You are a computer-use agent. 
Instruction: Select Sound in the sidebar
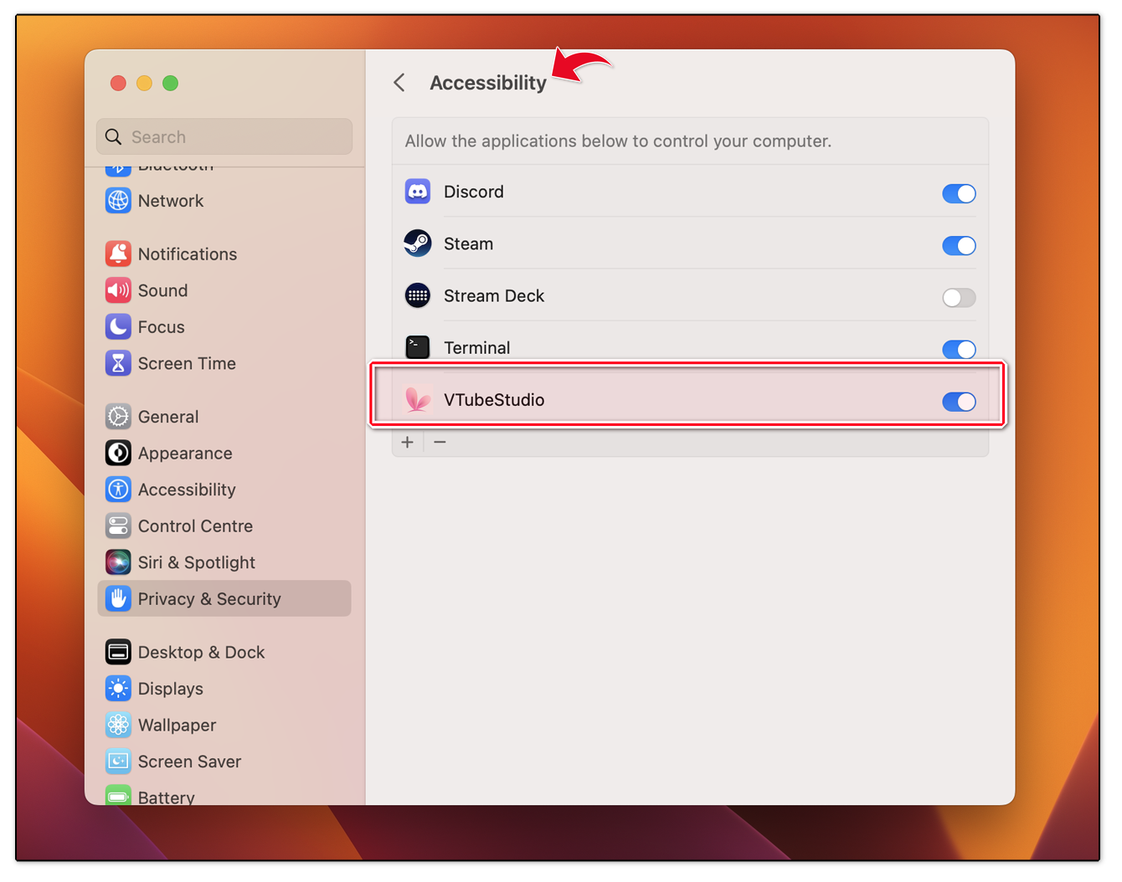point(224,290)
